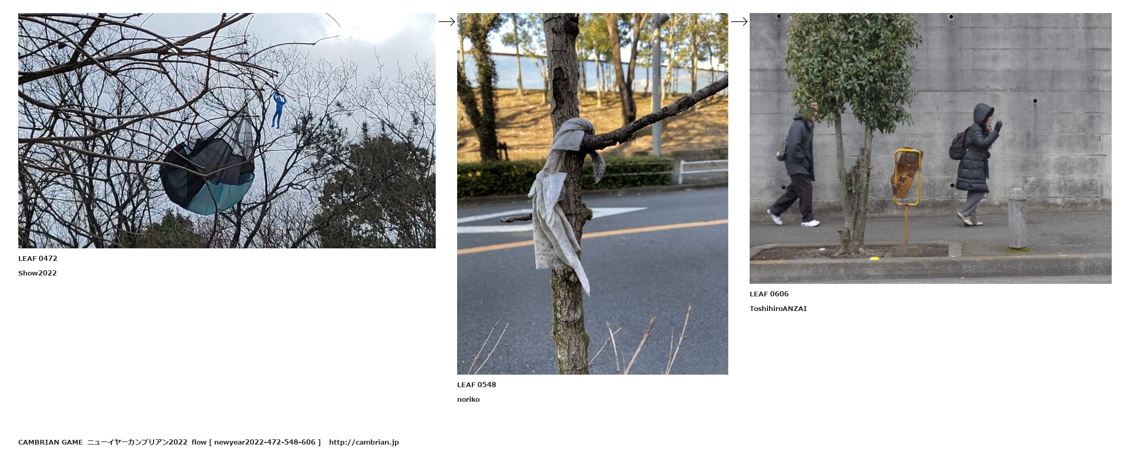
Task: Click the blue toy figure hanging in tree
Action: coord(278,110)
